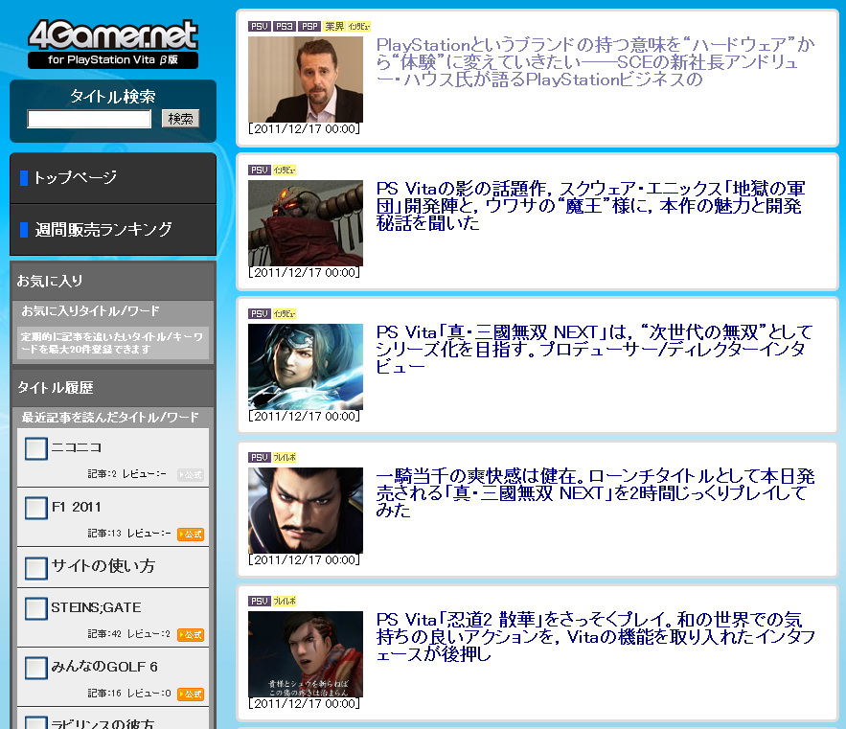Click 最近記事を読んだタイトル/ワード subheader
846x729 pixels.
pos(110,417)
